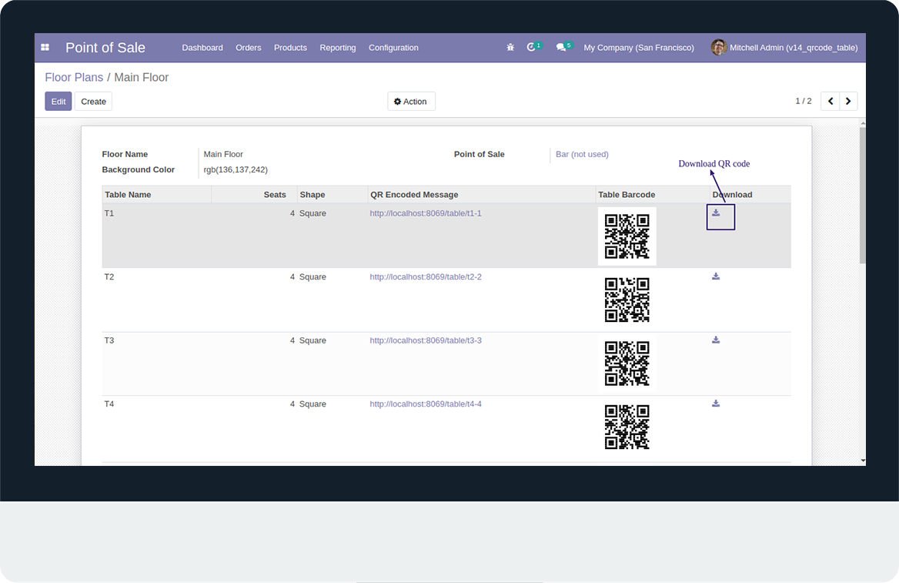Click the T3 QR code image
Viewport: 899px width, 583px height.
pyautogui.click(x=627, y=364)
